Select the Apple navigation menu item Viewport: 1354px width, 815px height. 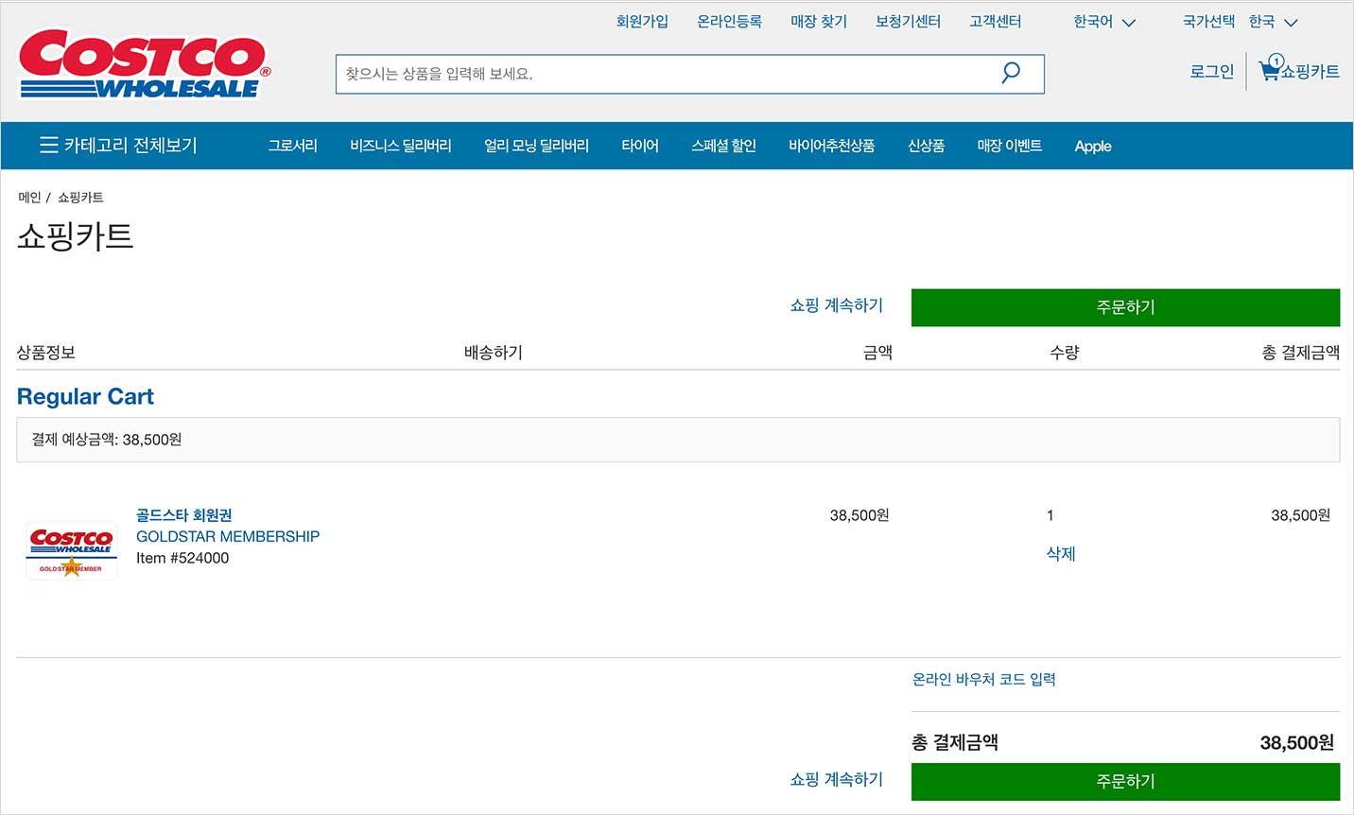[x=1092, y=146]
